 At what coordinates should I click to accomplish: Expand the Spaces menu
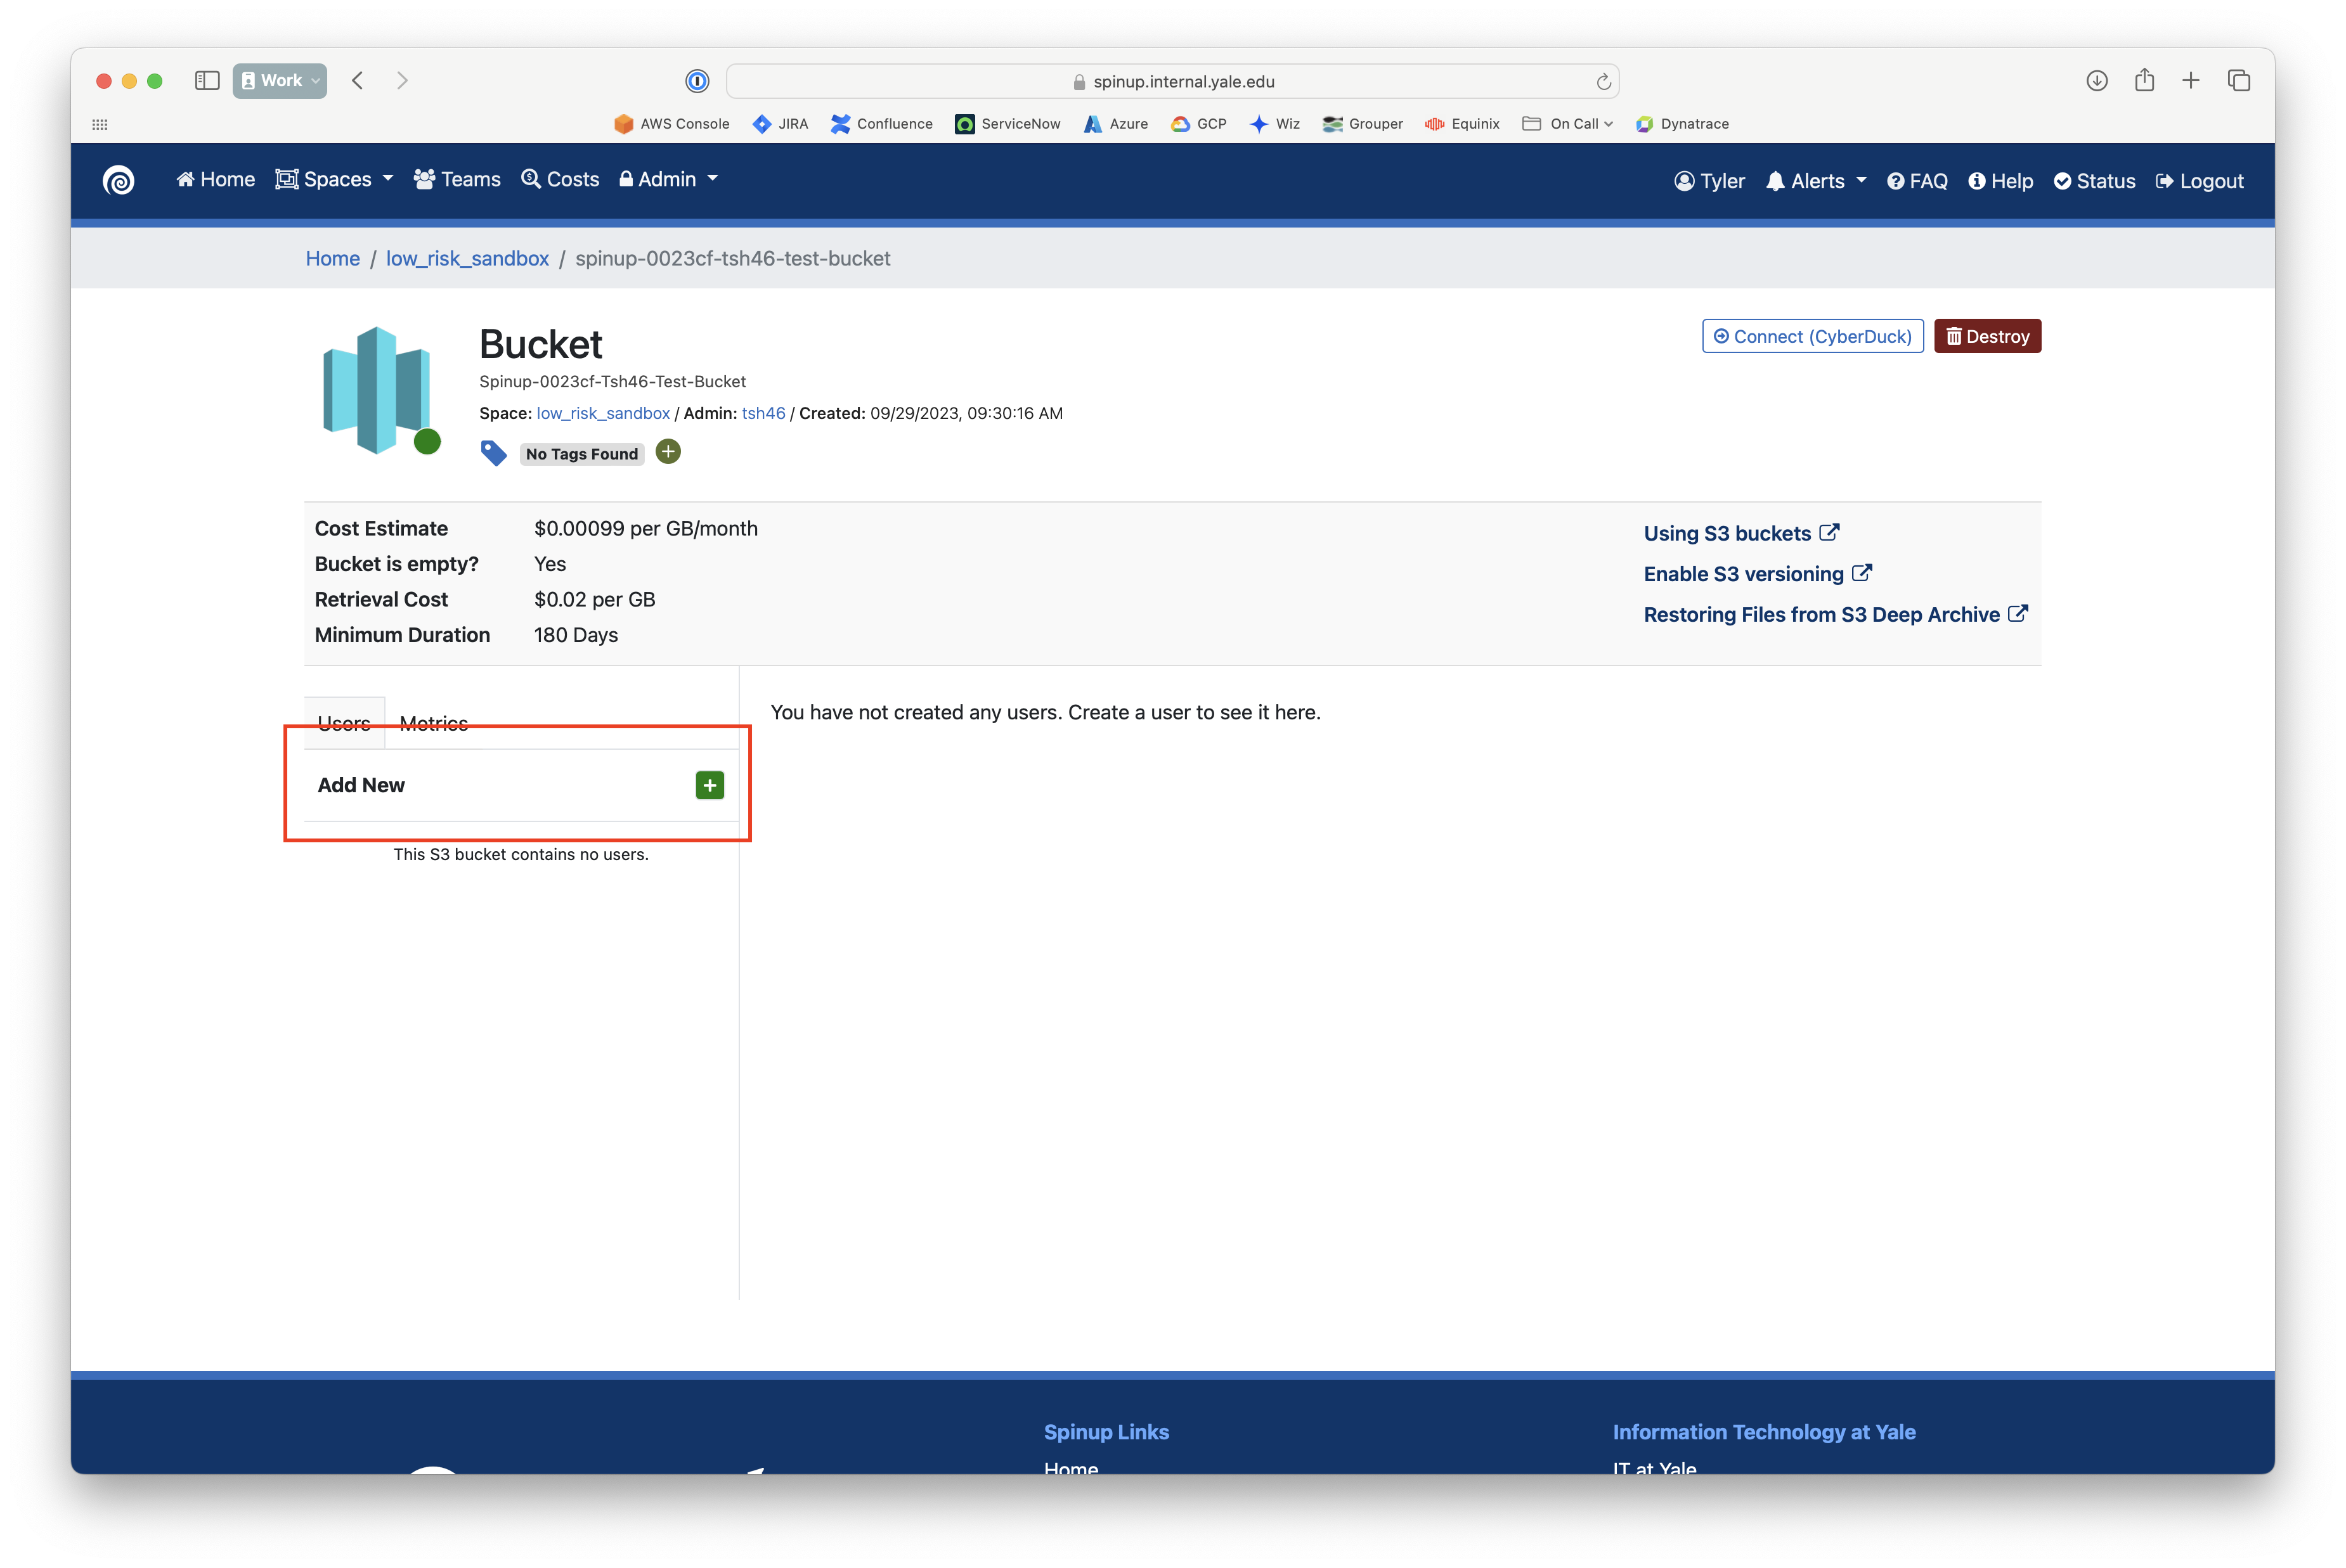click(x=334, y=179)
